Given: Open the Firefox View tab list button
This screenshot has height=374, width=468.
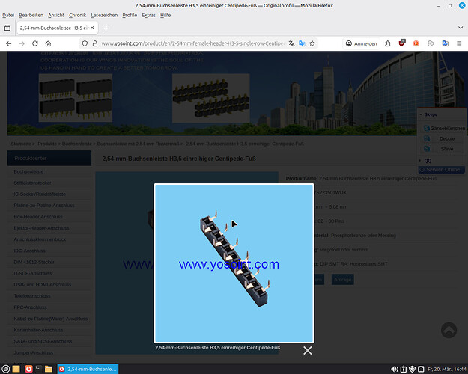Looking at the screenshot, I should coord(7,28).
